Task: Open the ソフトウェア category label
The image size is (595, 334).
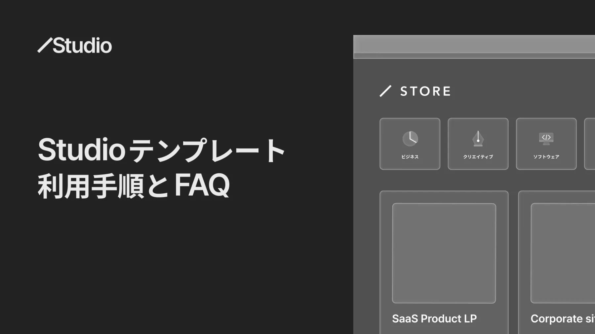Action: pyautogui.click(x=546, y=157)
